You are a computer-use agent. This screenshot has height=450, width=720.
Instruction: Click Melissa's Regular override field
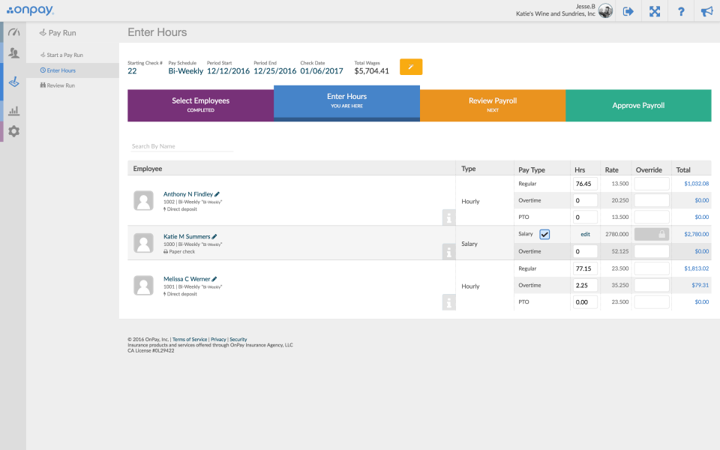point(652,268)
